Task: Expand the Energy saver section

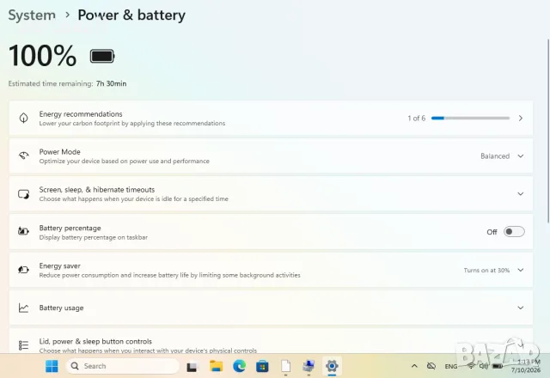Action: pyautogui.click(x=271, y=270)
